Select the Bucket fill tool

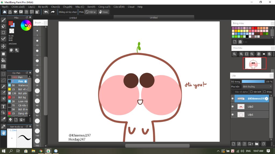3,60
